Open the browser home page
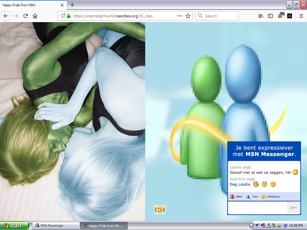Image resolution: width=307 pixels, height=230 pixels. point(35,16)
